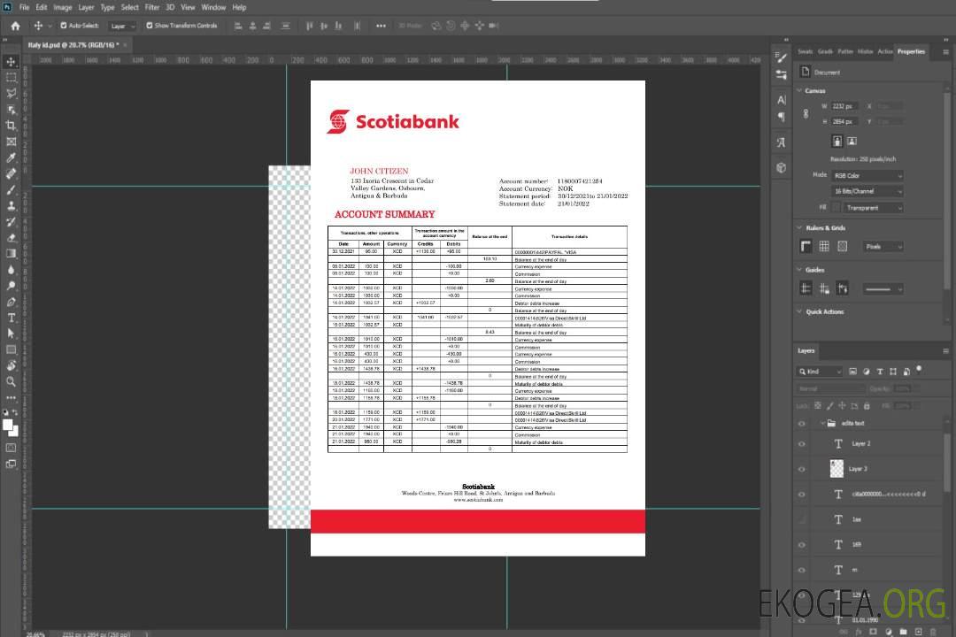Click the foreground/background color swatches
The width and height of the screenshot is (956, 637).
pyautogui.click(x=11, y=428)
